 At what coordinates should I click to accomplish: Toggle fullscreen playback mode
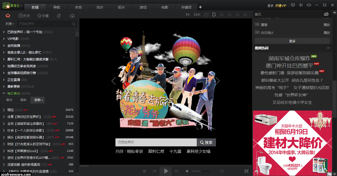246,171
